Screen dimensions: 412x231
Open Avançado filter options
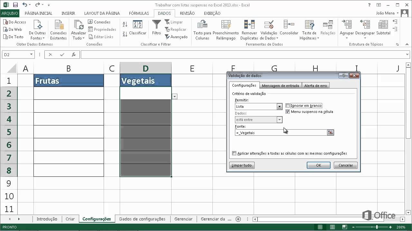(x=176, y=37)
